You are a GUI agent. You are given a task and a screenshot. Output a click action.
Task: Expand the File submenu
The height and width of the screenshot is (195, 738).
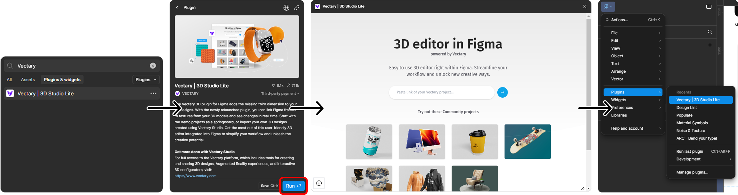[x=633, y=33]
